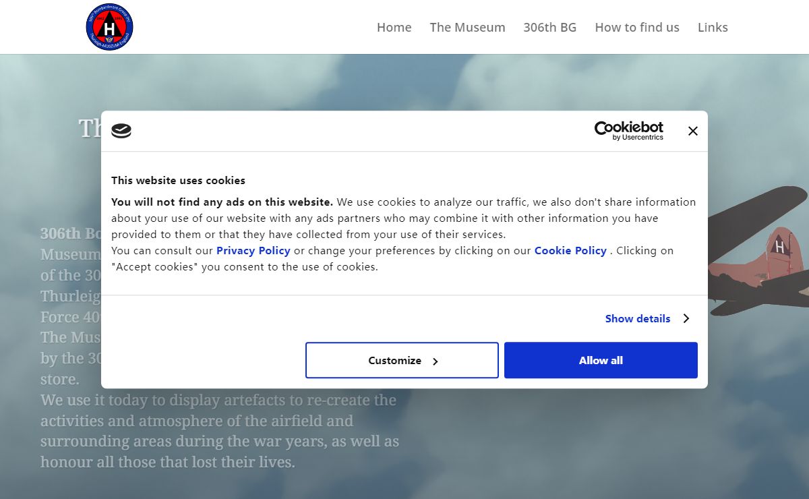Navigate to How to find us
The width and height of the screenshot is (809, 499).
pyautogui.click(x=636, y=28)
